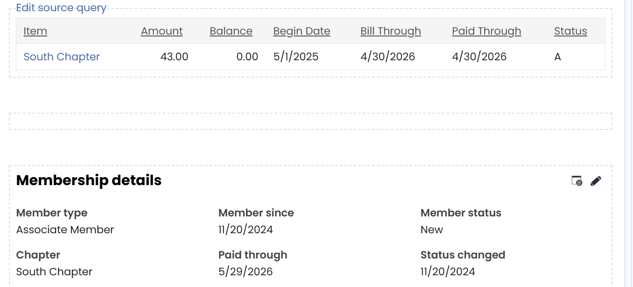Sort by the Bill Through column header
The image size is (633, 287).
point(391,31)
